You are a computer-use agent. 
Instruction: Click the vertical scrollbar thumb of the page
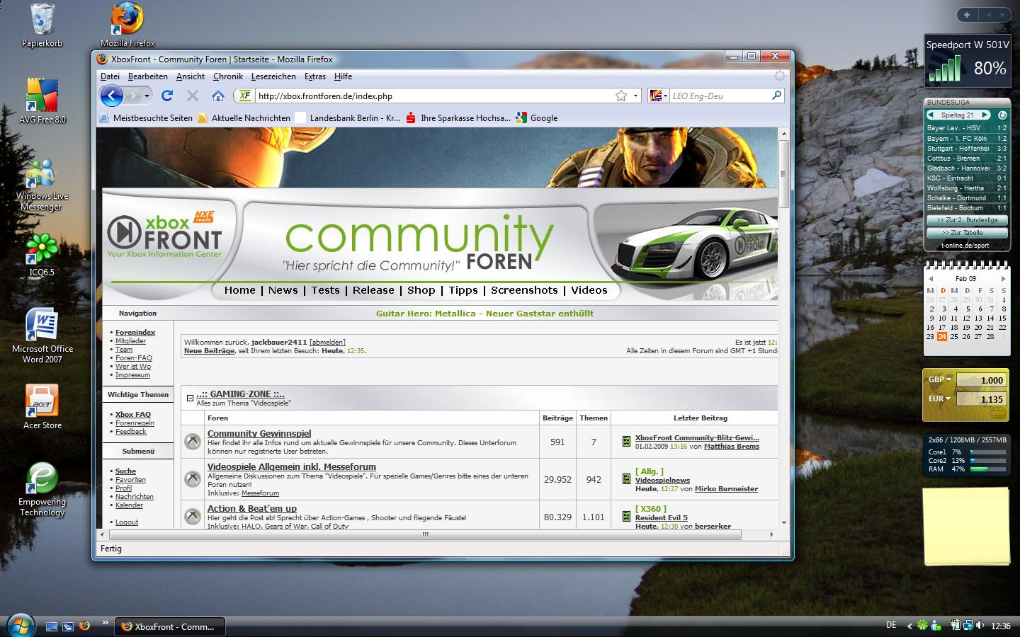click(783, 173)
